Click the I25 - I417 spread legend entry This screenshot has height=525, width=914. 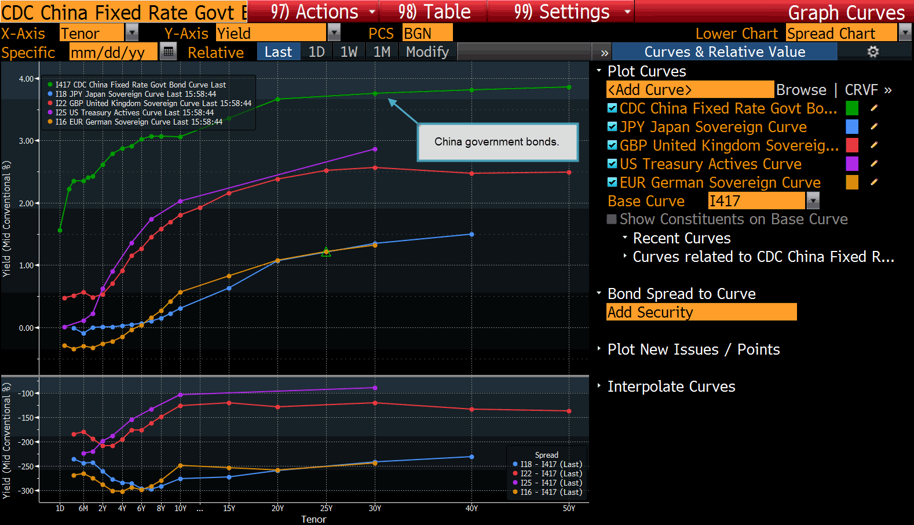(547, 483)
